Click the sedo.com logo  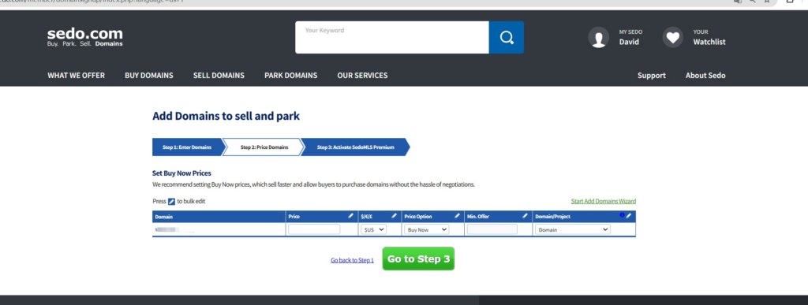point(85,37)
